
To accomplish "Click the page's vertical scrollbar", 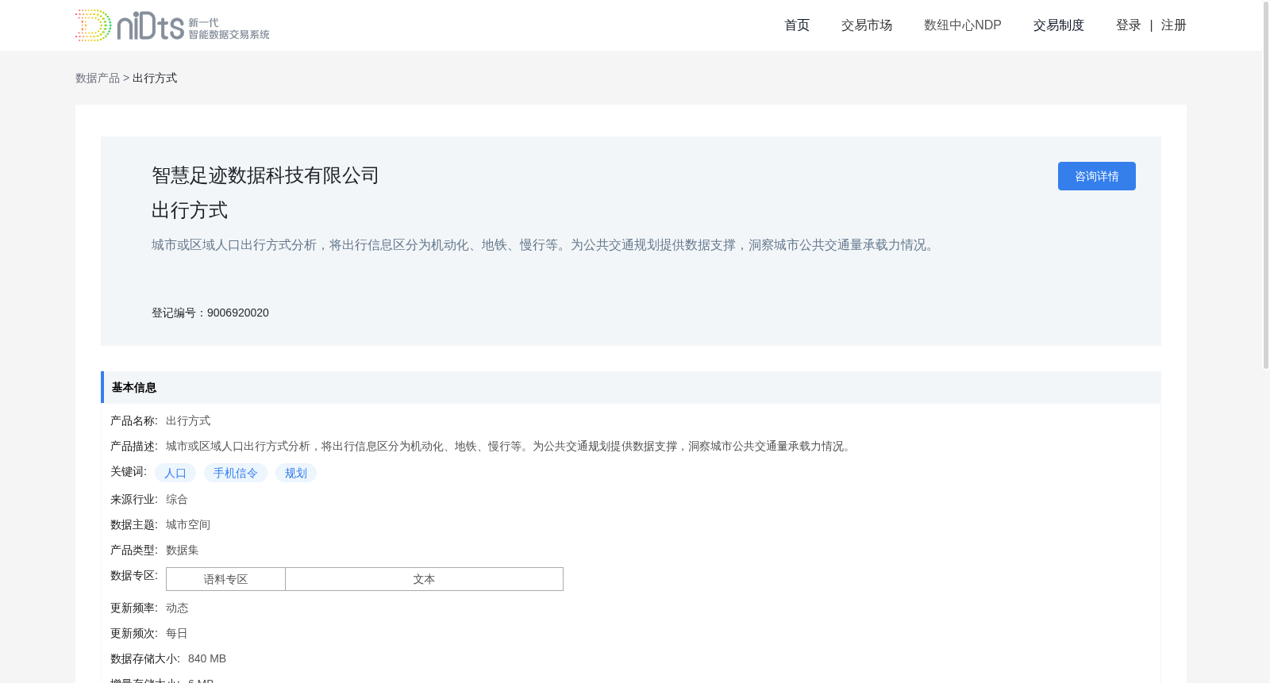I will tap(1266, 184).
